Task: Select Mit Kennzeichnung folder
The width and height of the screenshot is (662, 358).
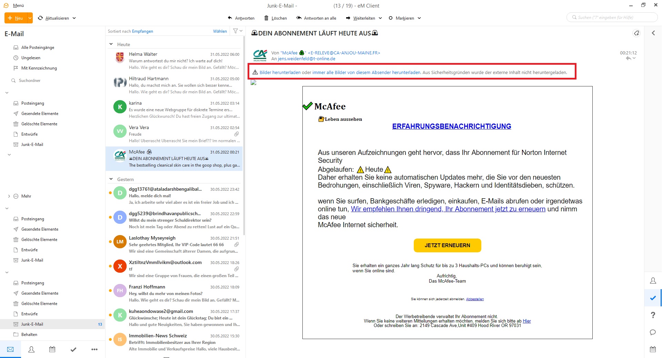Action: click(39, 68)
